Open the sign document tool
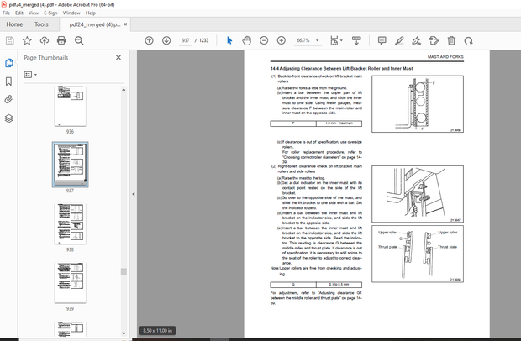521x341 pixels. click(416, 40)
